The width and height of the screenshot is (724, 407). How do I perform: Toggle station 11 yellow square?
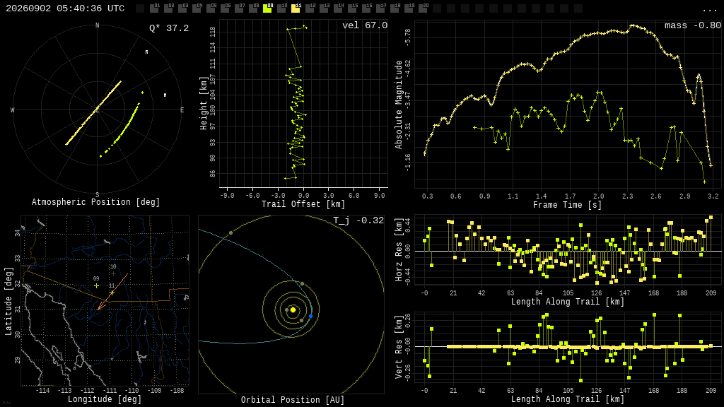296,8
